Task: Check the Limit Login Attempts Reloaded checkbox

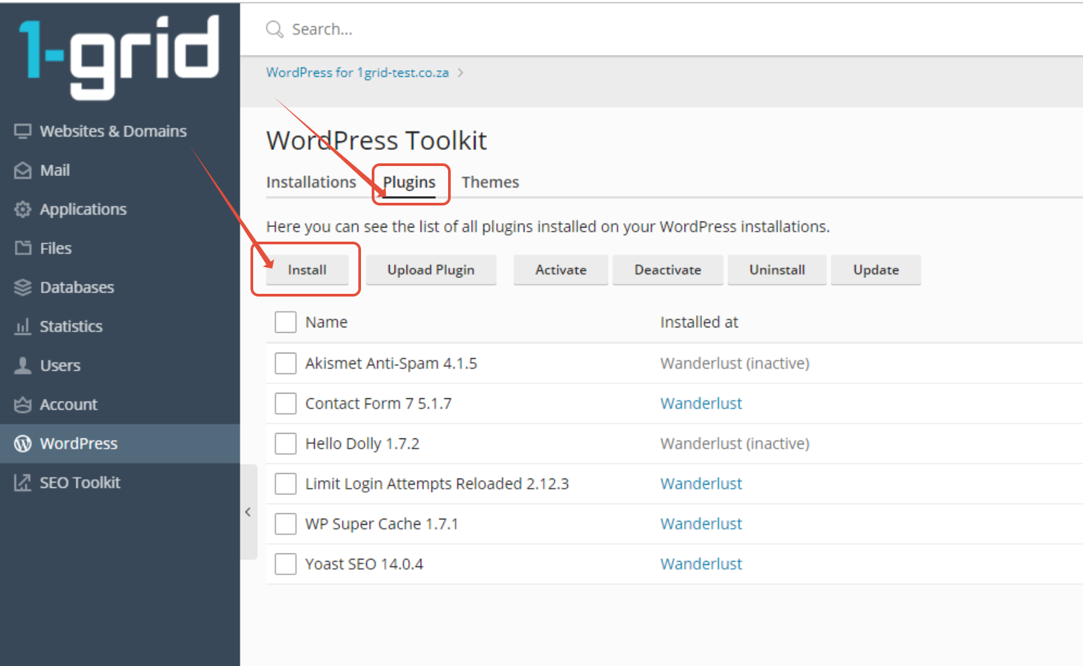Action: 286,484
